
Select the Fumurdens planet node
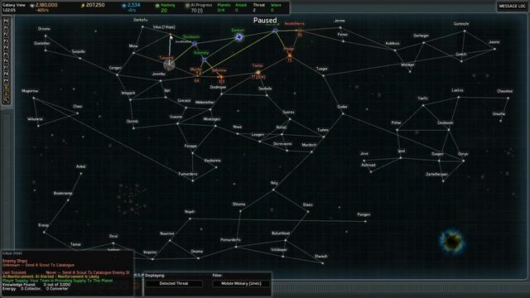[193, 180]
